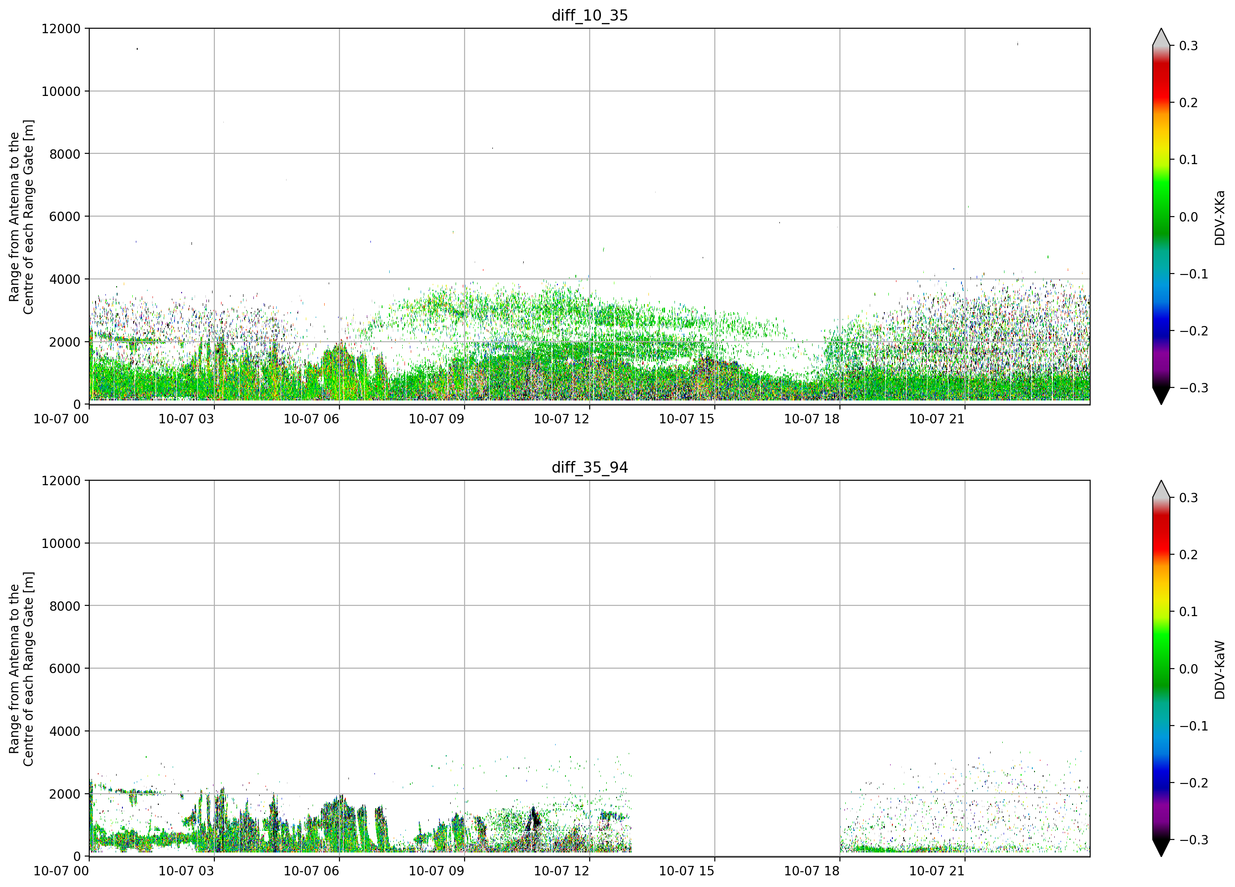The height and width of the screenshot is (887, 1235).
Task: Click the "10-07 00" x-tick under the diff_10_35 plot
Action: click(x=61, y=419)
